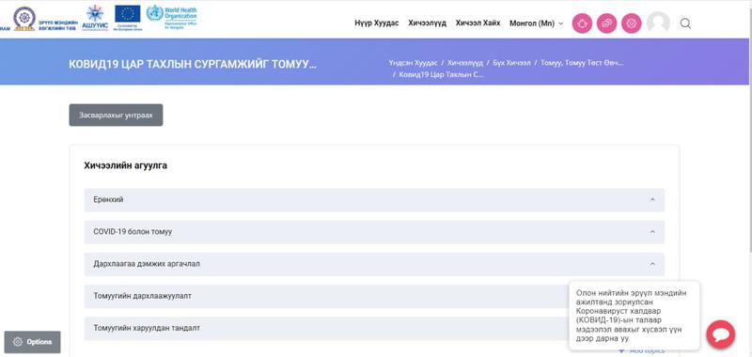Click the Options button at bottom left

33,342
